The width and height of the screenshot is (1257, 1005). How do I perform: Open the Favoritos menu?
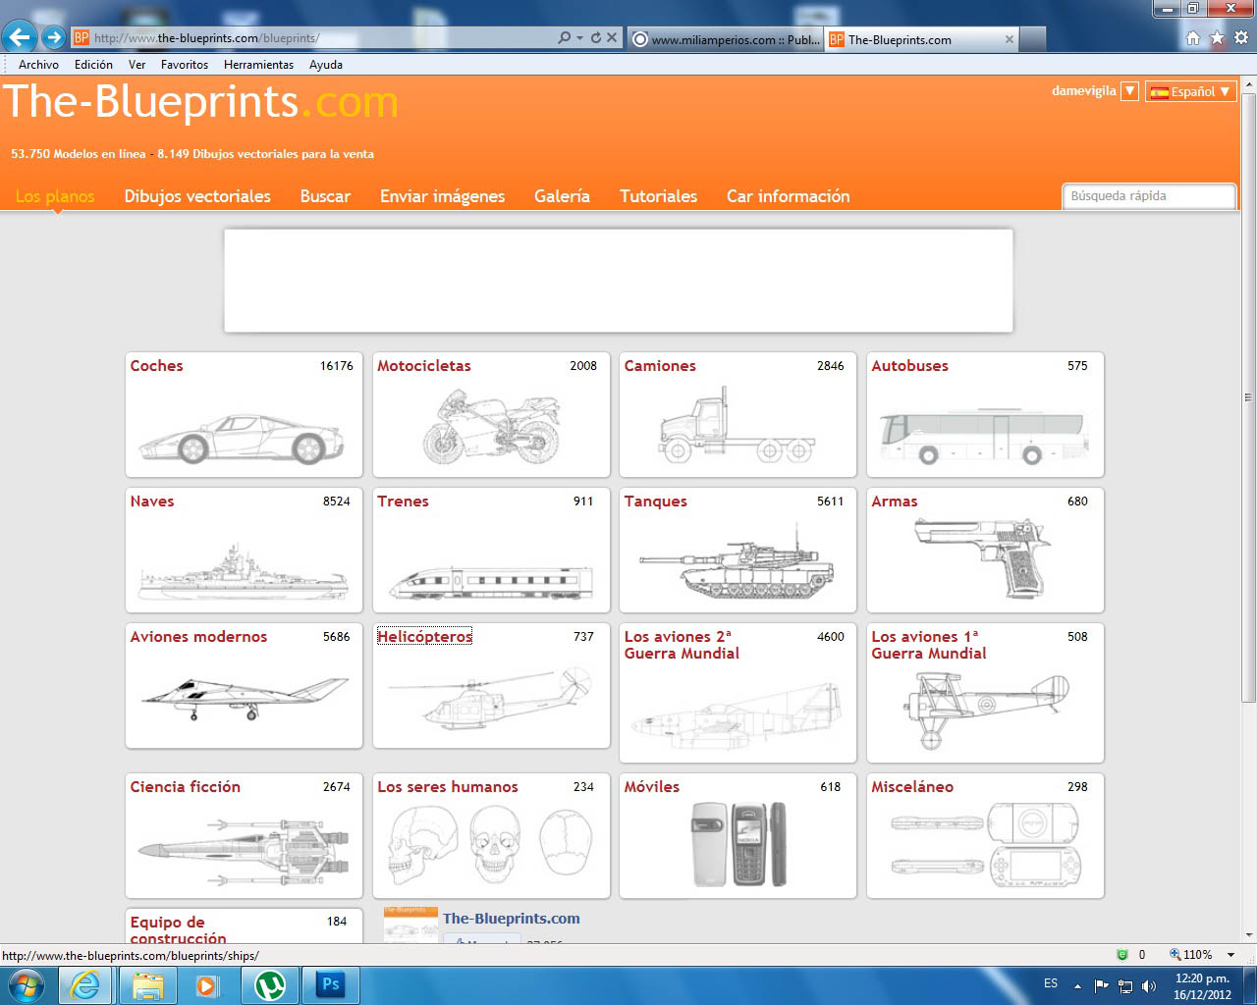click(x=185, y=65)
